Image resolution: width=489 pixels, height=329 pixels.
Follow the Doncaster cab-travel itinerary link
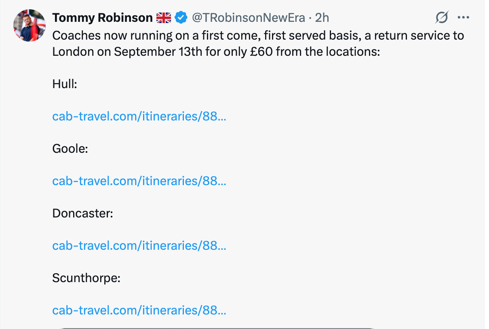pyautogui.click(x=139, y=245)
